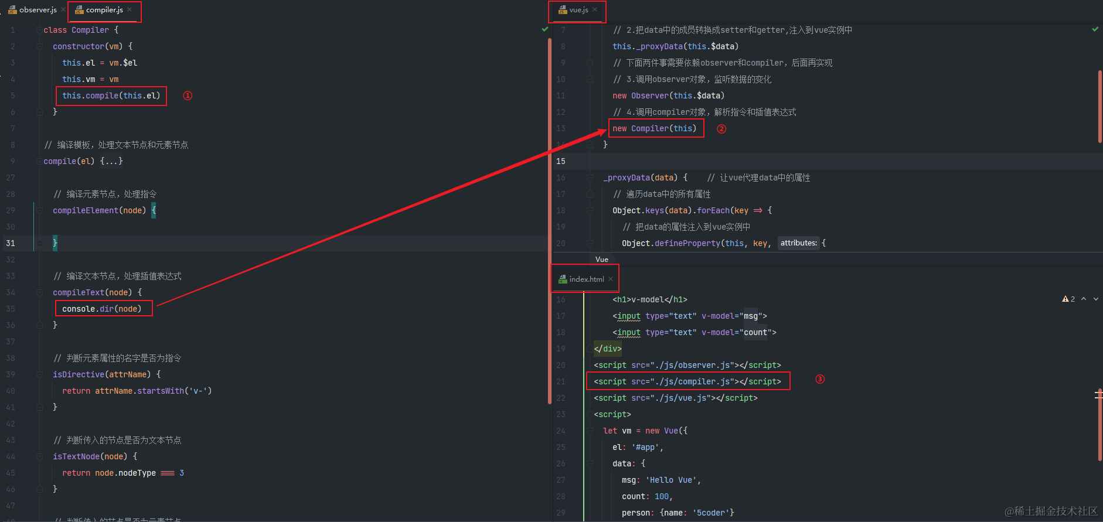The width and height of the screenshot is (1103, 522).
Task: Click the input v-model="count" line
Action: (x=695, y=332)
